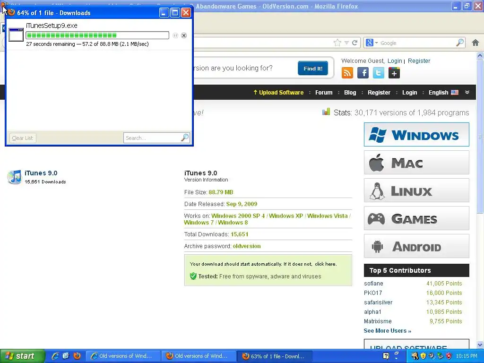This screenshot has height=363, width=484.
Task: Open the Register item in black menu bar
Action: click(379, 92)
